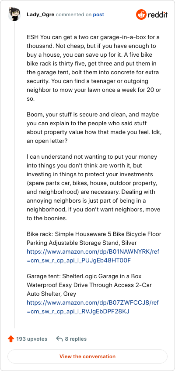Click the Reddit logo icon

(x=141, y=15)
